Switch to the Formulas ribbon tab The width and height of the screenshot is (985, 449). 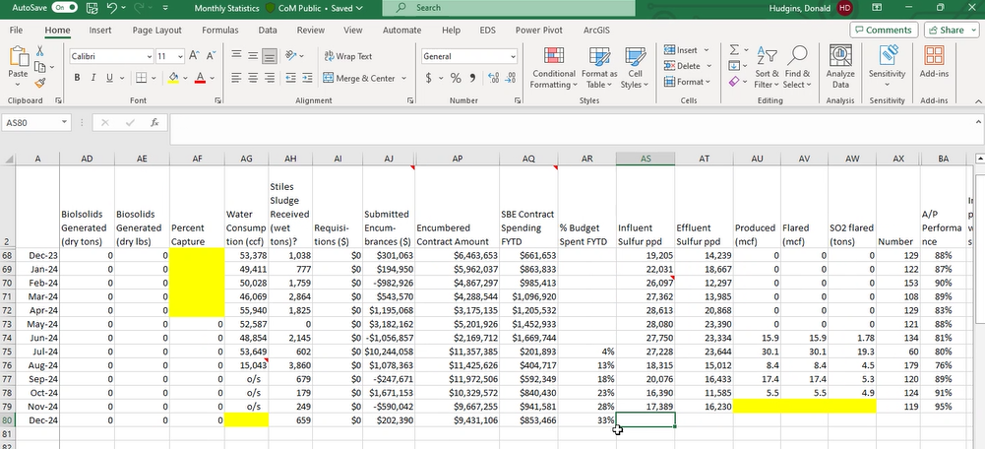pyautogui.click(x=219, y=31)
